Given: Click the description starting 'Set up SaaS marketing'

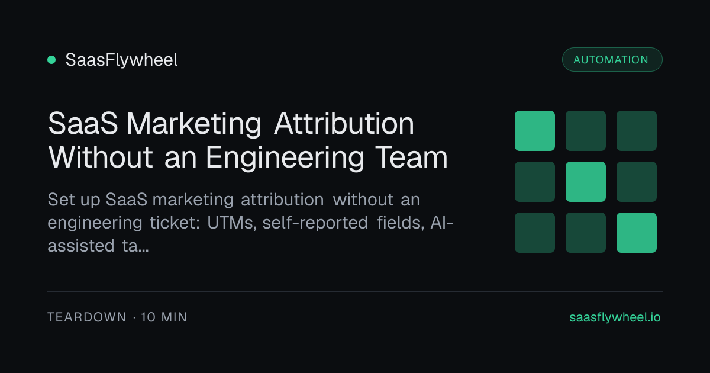Looking at the screenshot, I should [250, 223].
